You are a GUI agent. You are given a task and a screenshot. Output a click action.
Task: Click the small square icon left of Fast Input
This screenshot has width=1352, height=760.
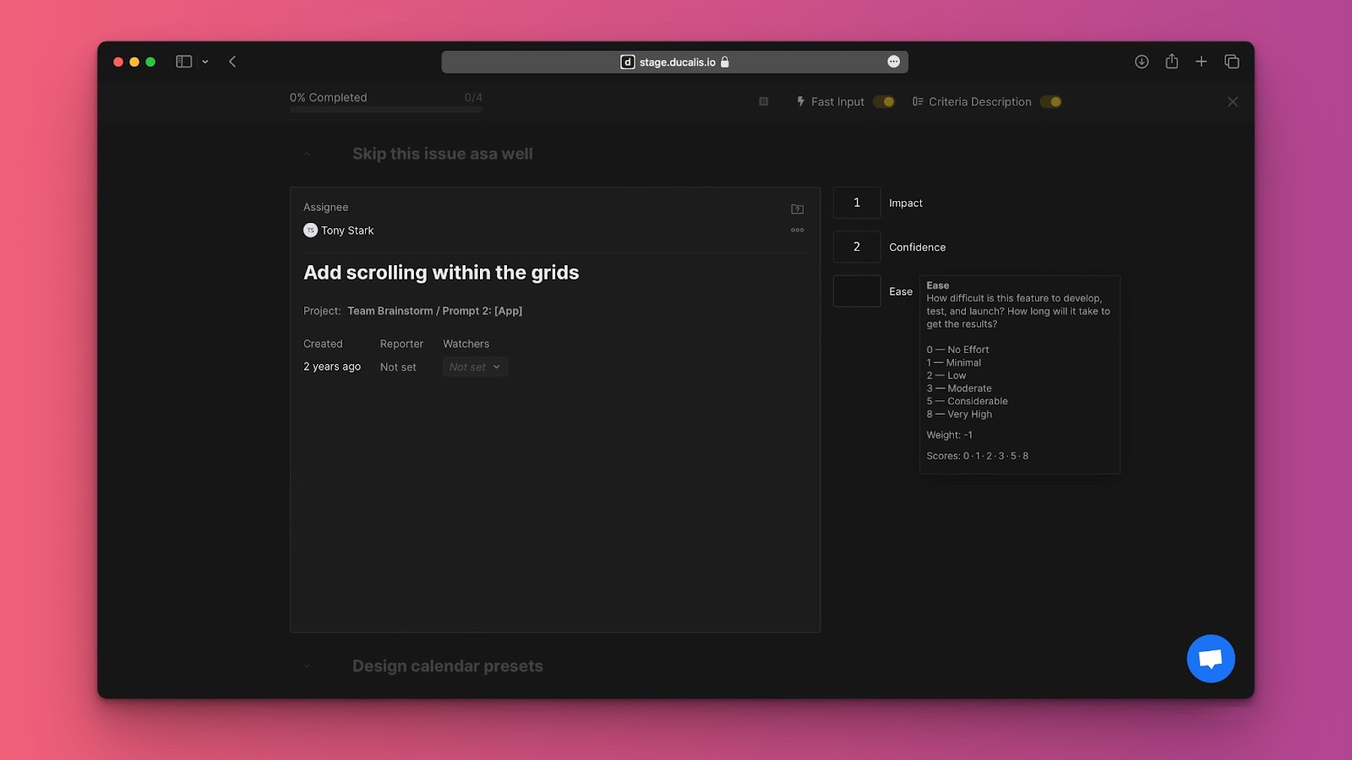[764, 101]
